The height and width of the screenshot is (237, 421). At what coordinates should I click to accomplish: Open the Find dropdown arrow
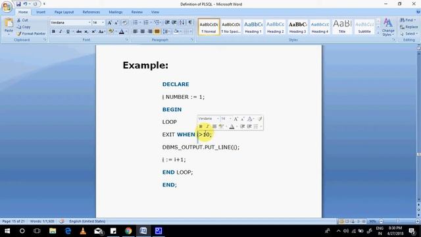click(415, 20)
